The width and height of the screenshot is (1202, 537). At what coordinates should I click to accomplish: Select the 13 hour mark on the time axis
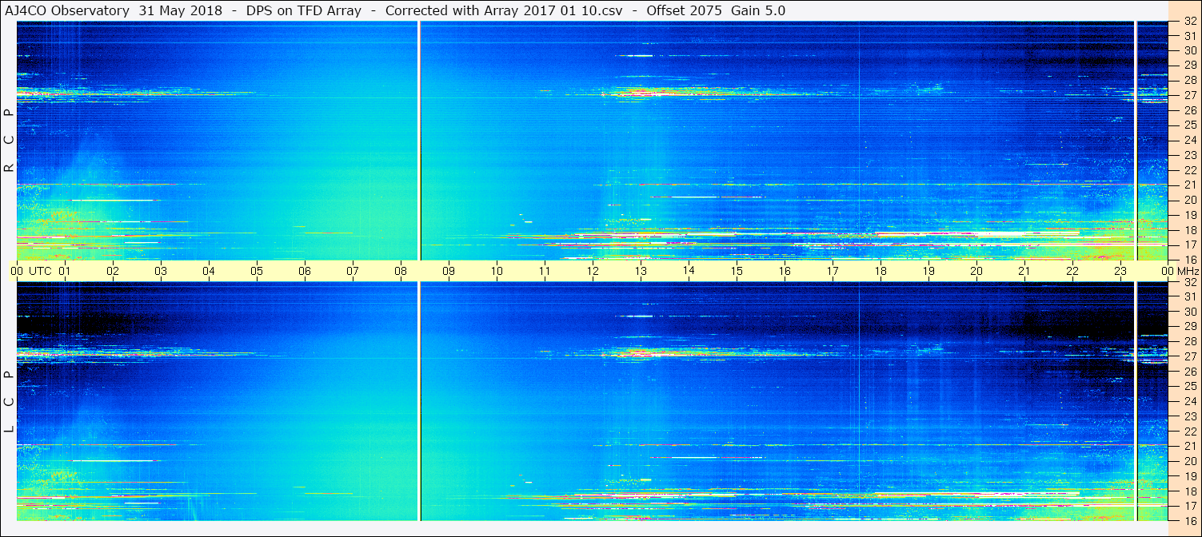(641, 271)
